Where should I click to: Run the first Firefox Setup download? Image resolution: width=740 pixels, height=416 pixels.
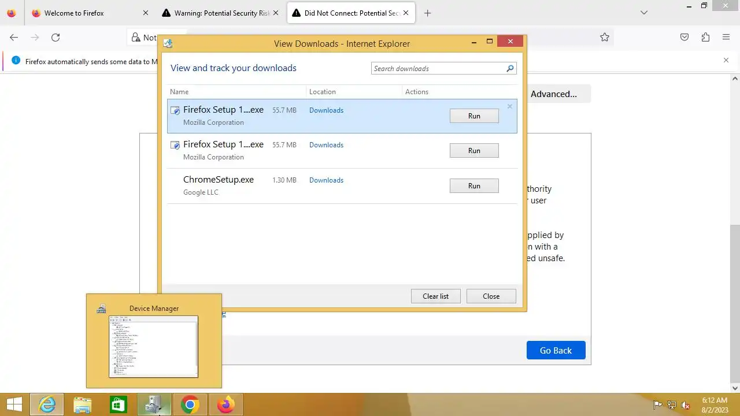tap(474, 116)
